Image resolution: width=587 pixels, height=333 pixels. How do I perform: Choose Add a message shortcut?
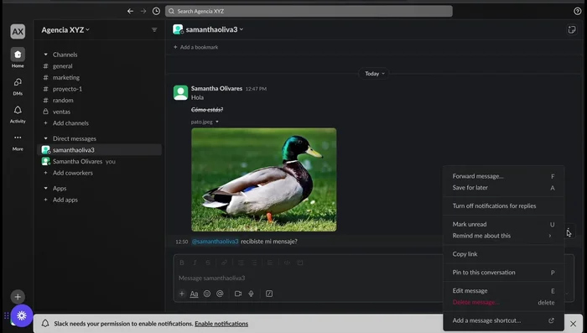pos(503,320)
